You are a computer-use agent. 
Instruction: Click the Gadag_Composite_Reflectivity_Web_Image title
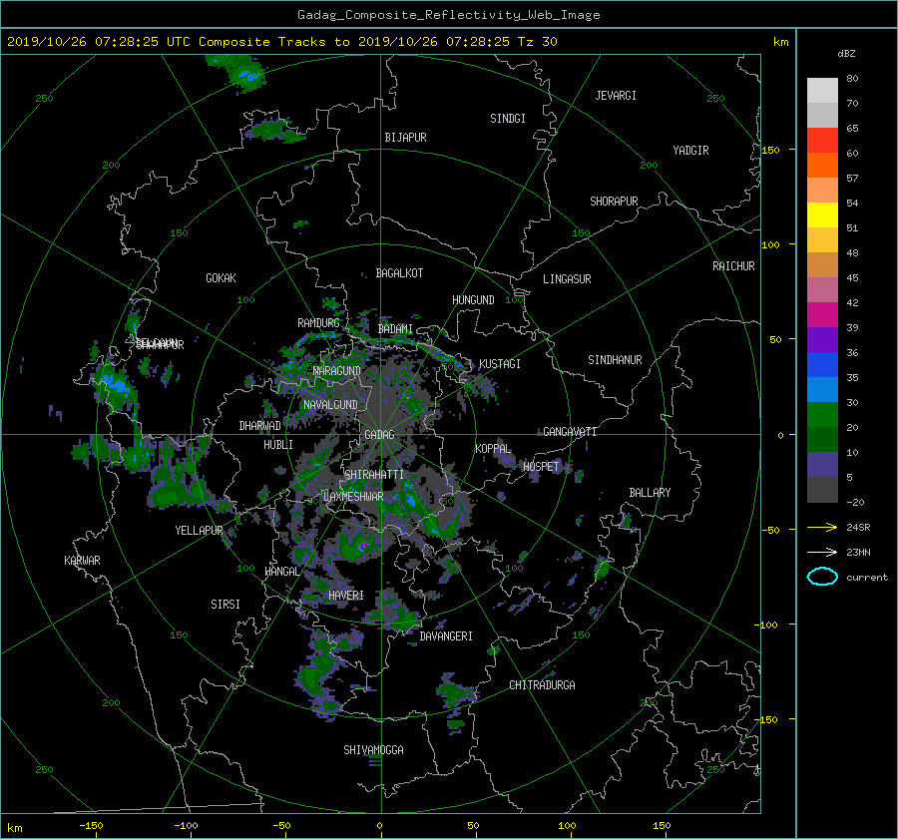(448, 15)
